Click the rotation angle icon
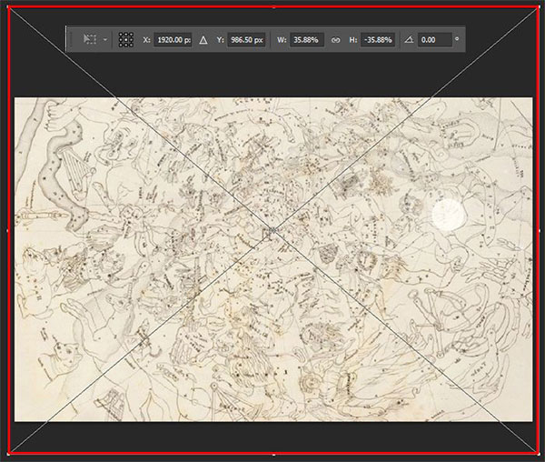The image size is (545, 462). click(409, 40)
